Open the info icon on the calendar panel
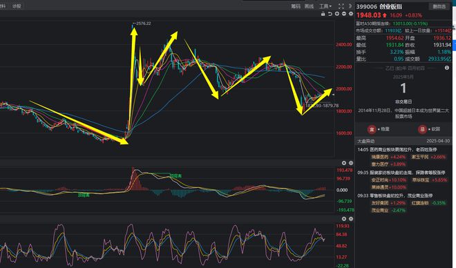456x268 pixels. click(x=447, y=68)
